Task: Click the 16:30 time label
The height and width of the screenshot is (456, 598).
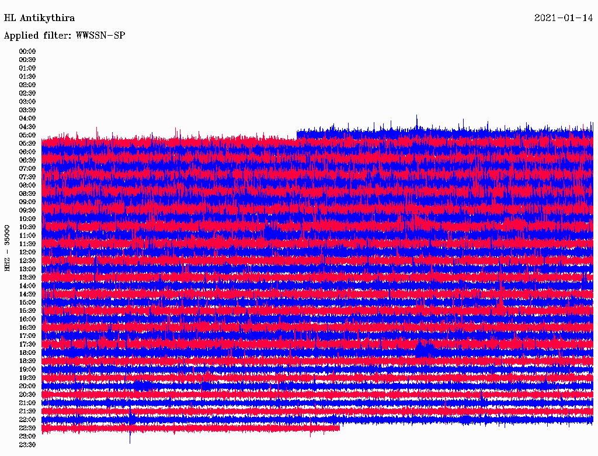Action: point(27,327)
